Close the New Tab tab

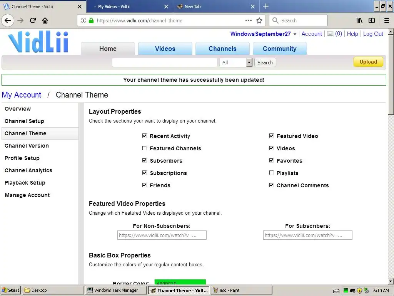[x=253, y=7]
